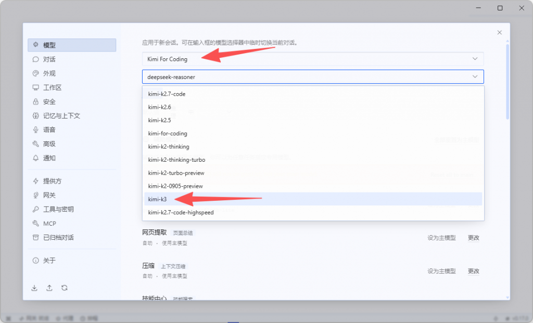Open the 对话 settings section icon
533x323 pixels.
click(36, 59)
